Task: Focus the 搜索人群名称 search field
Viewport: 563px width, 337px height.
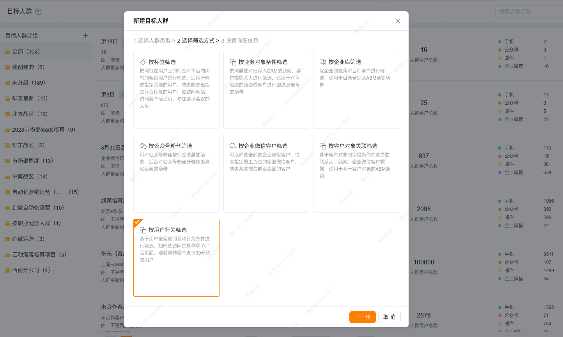Action: 529,12
